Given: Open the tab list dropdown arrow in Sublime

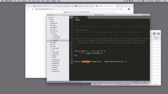Looking at the screenshot, I should [148, 17].
